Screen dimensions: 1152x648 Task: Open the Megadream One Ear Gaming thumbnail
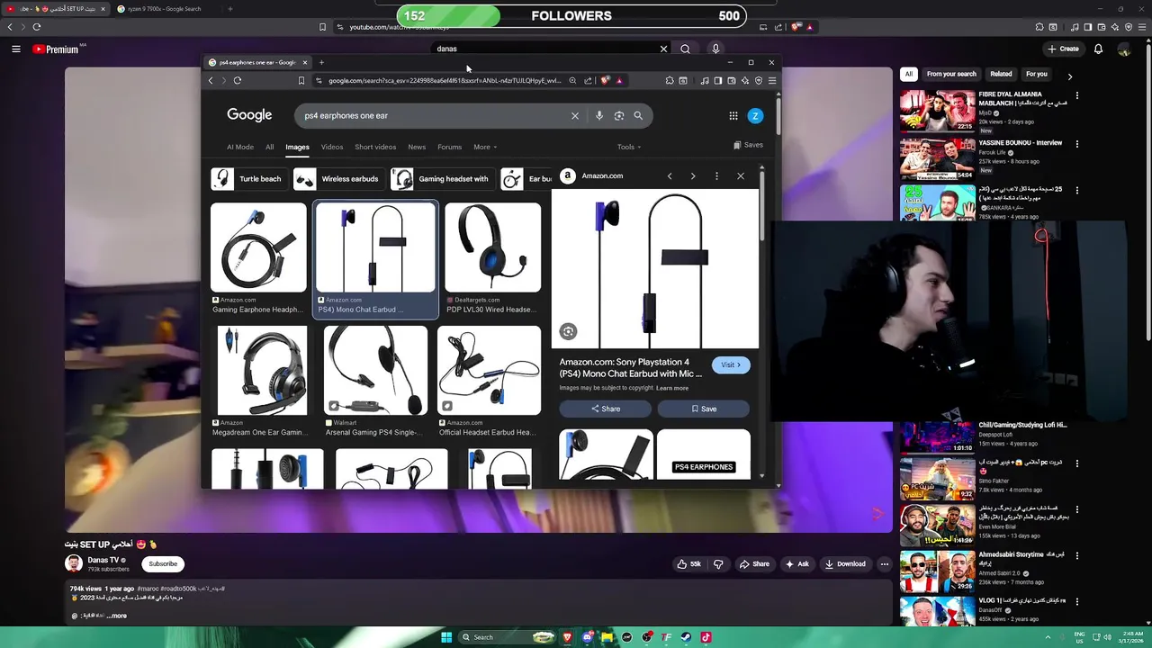(x=262, y=371)
